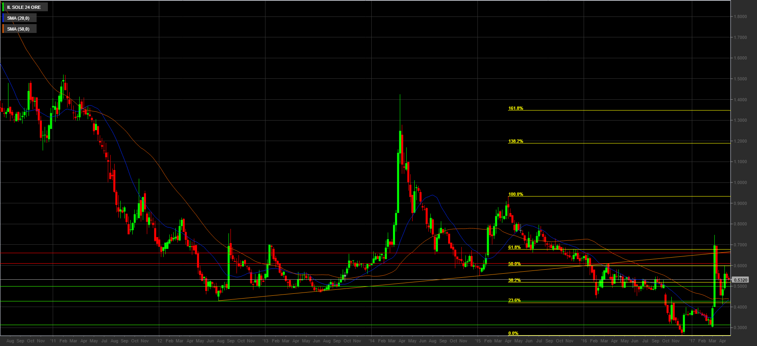Select the 161.8% Fibonacci level label
This screenshot has height=346, width=757.
(516, 108)
